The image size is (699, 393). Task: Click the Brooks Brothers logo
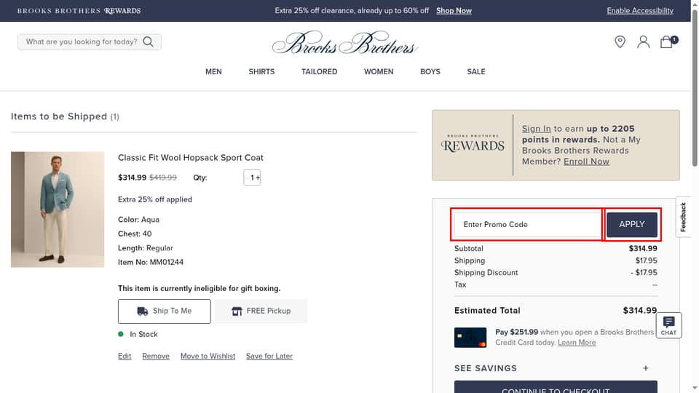click(344, 43)
